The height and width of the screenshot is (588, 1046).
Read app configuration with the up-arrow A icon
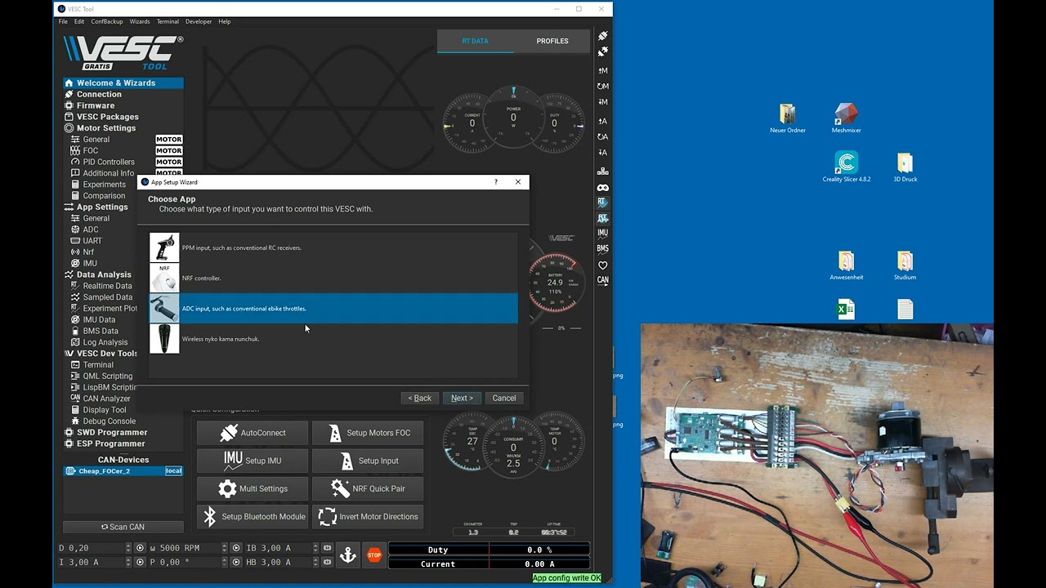pyautogui.click(x=603, y=122)
